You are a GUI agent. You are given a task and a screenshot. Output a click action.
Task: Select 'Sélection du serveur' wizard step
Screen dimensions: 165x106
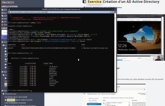[93, 102]
